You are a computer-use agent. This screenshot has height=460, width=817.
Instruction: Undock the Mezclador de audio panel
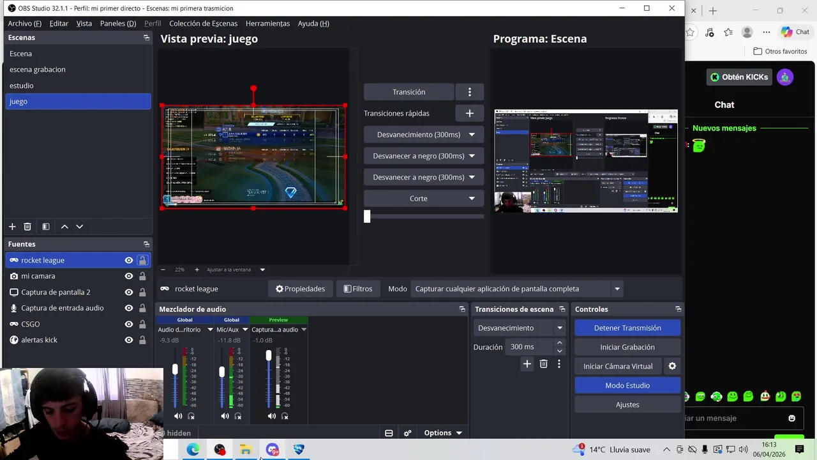point(462,309)
